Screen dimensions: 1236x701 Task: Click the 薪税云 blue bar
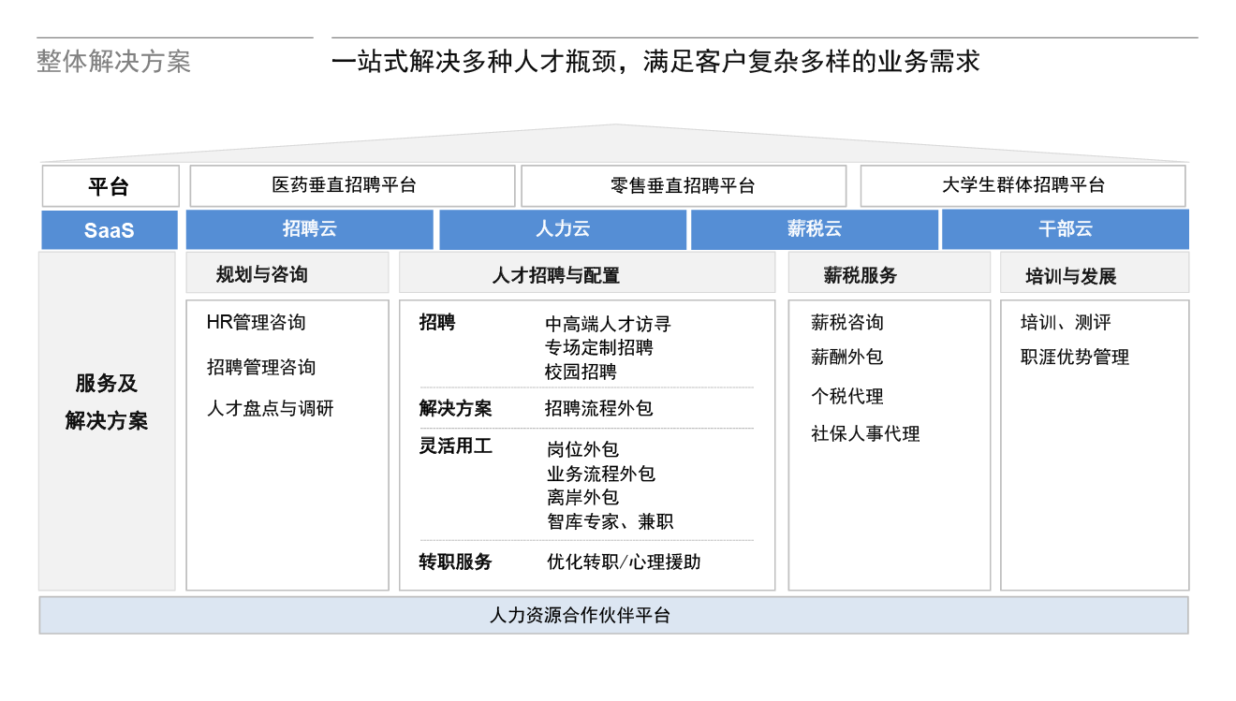815,229
